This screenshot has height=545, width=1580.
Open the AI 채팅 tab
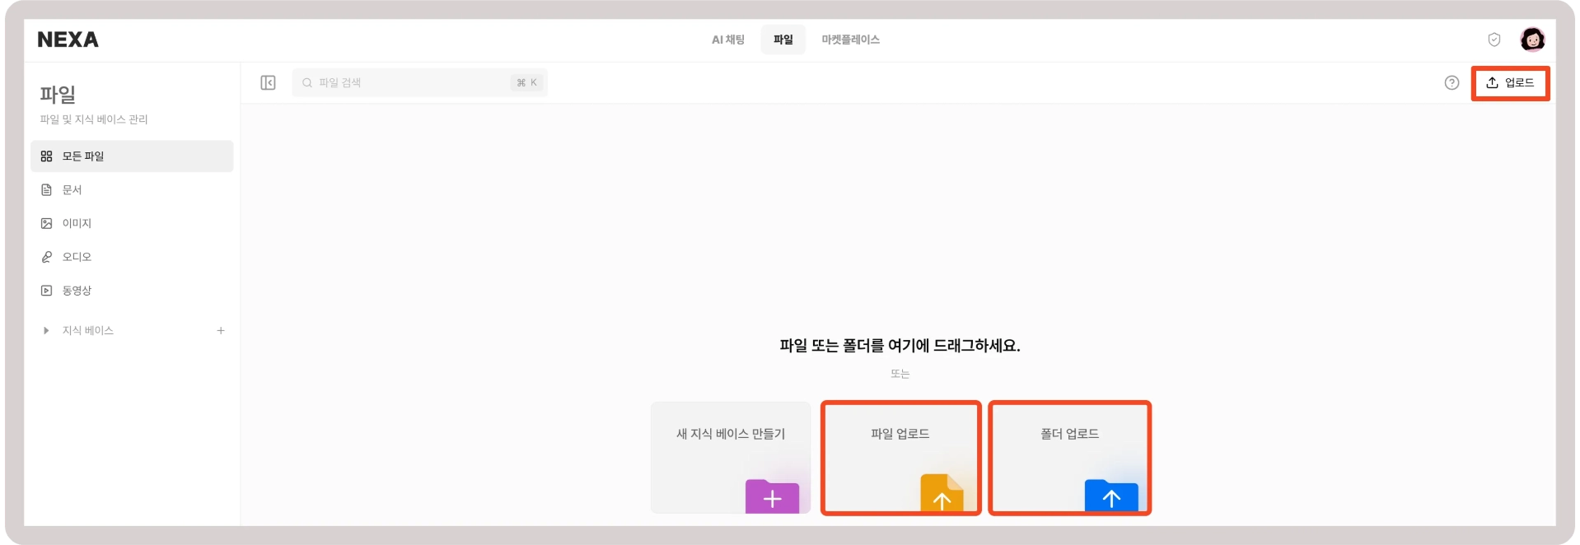(727, 40)
